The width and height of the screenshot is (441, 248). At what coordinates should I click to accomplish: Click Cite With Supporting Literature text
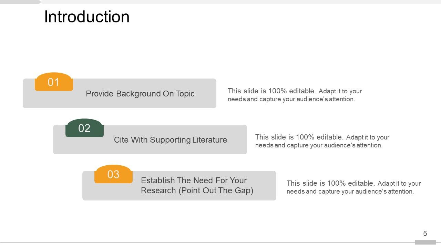[x=170, y=140]
